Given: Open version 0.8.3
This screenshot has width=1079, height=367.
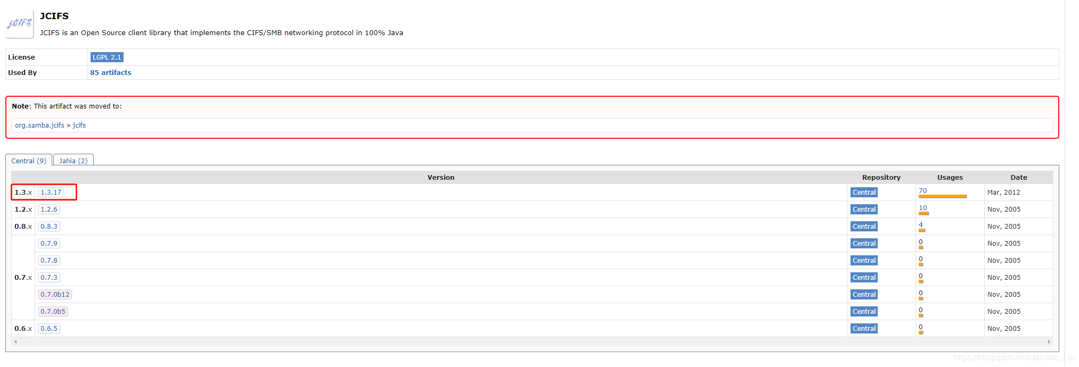Looking at the screenshot, I should click(x=49, y=226).
